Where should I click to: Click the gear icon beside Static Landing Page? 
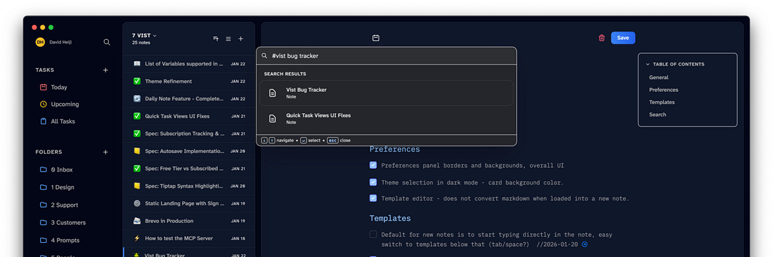[137, 203]
